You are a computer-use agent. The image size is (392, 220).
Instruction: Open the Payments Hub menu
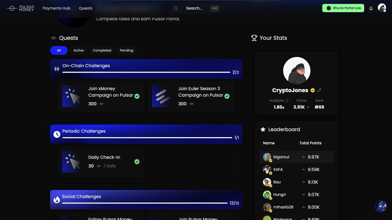point(56,8)
